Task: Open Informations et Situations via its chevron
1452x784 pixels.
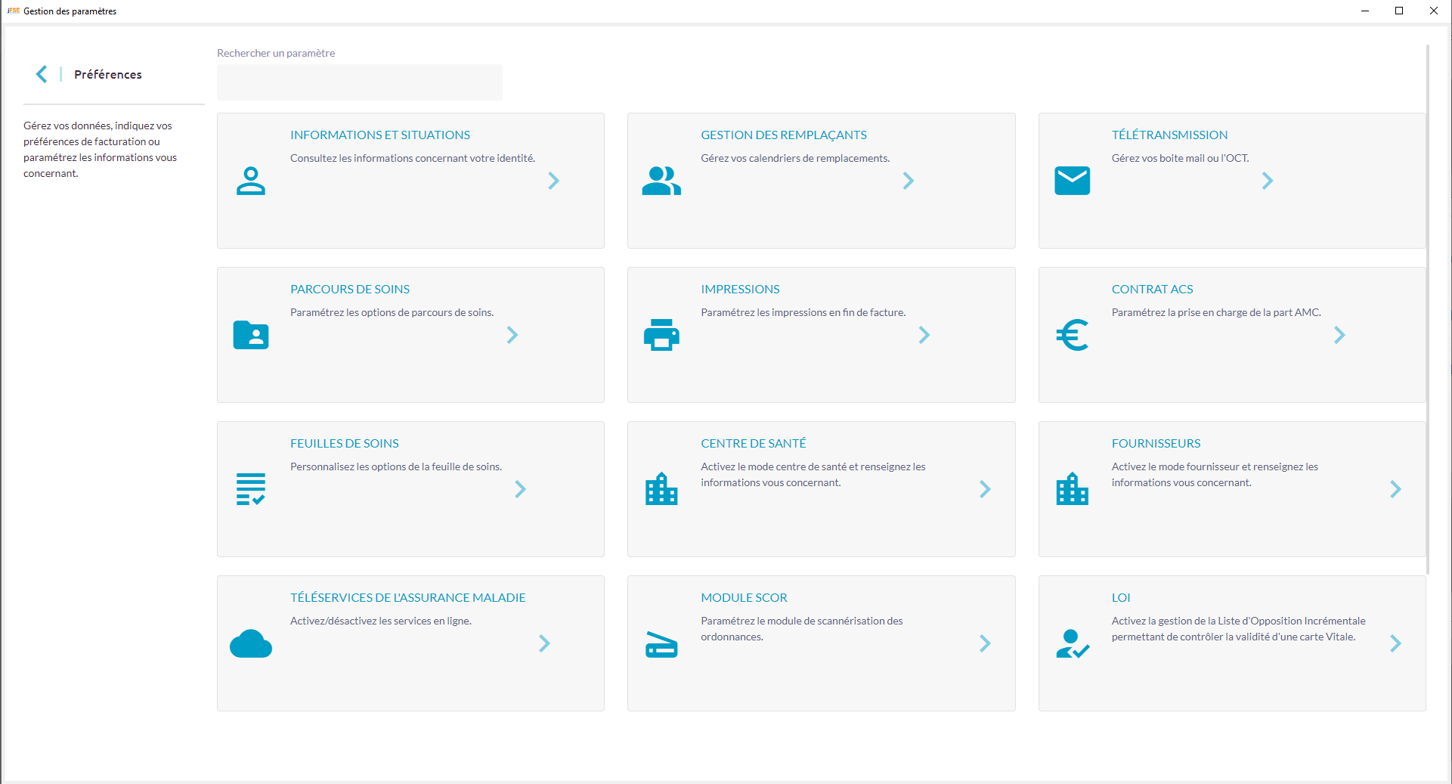Action: pos(554,181)
